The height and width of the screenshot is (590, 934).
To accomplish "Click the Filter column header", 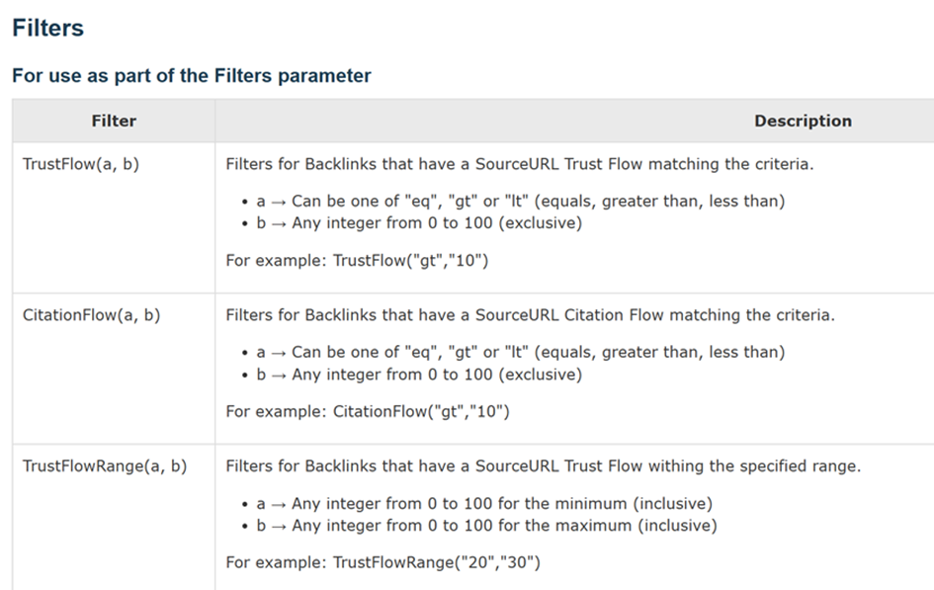I will click(114, 121).
